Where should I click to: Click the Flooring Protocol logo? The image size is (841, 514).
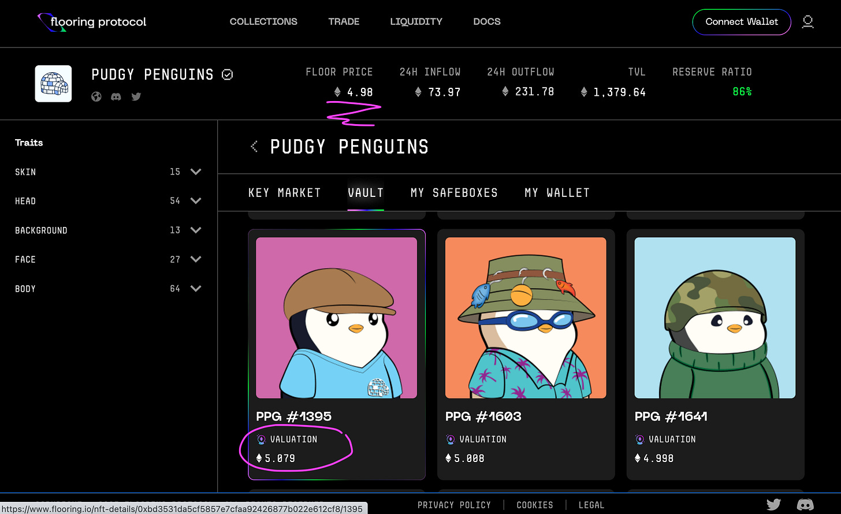tap(92, 22)
